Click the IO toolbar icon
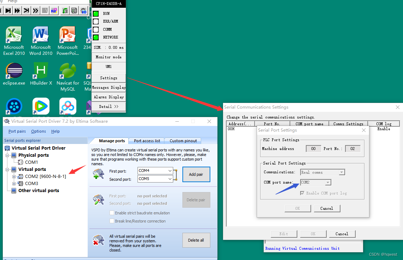 click(83, 10)
